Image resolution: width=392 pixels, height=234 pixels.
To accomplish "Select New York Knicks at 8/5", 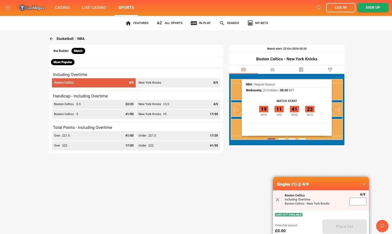I will point(178,83).
